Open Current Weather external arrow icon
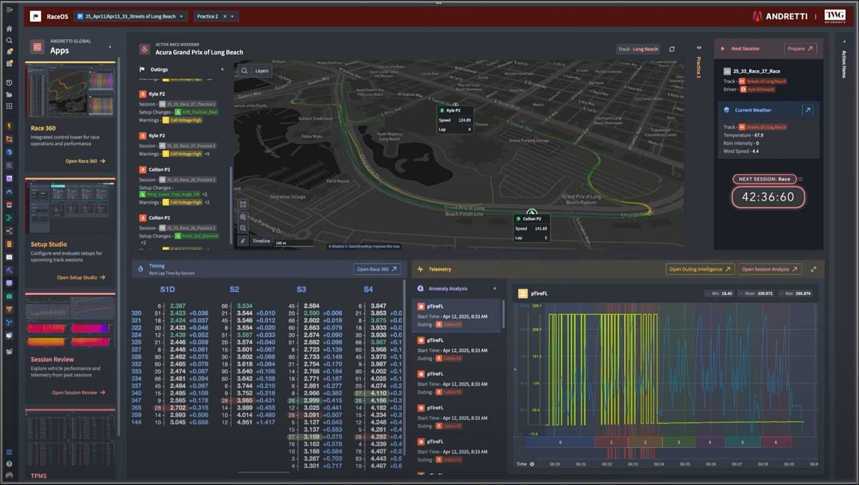This screenshot has width=859, height=485. pyautogui.click(x=808, y=110)
